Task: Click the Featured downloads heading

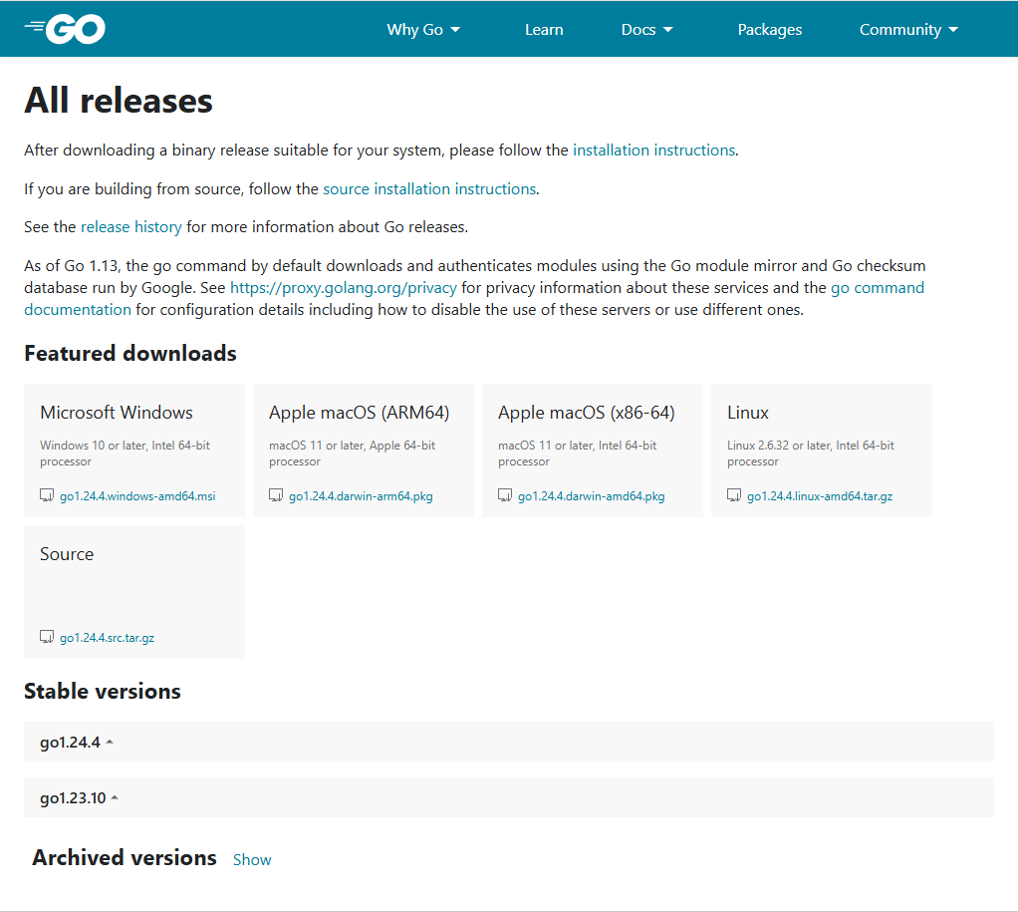Action: coord(130,354)
